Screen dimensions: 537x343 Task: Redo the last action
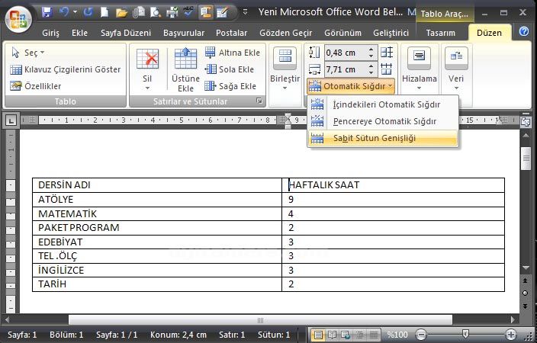tap(88, 12)
